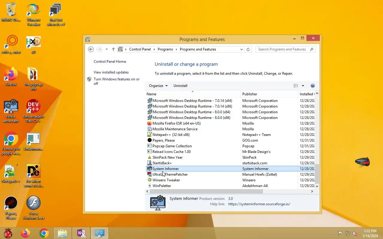Click the Search Programs and Features field
The width and height of the screenshot is (383, 239).
(285, 49)
